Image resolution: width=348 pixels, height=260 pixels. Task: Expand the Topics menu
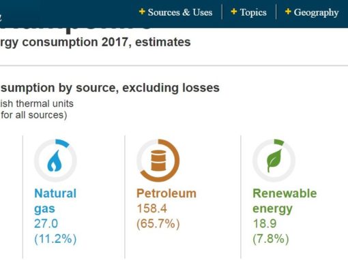click(248, 12)
